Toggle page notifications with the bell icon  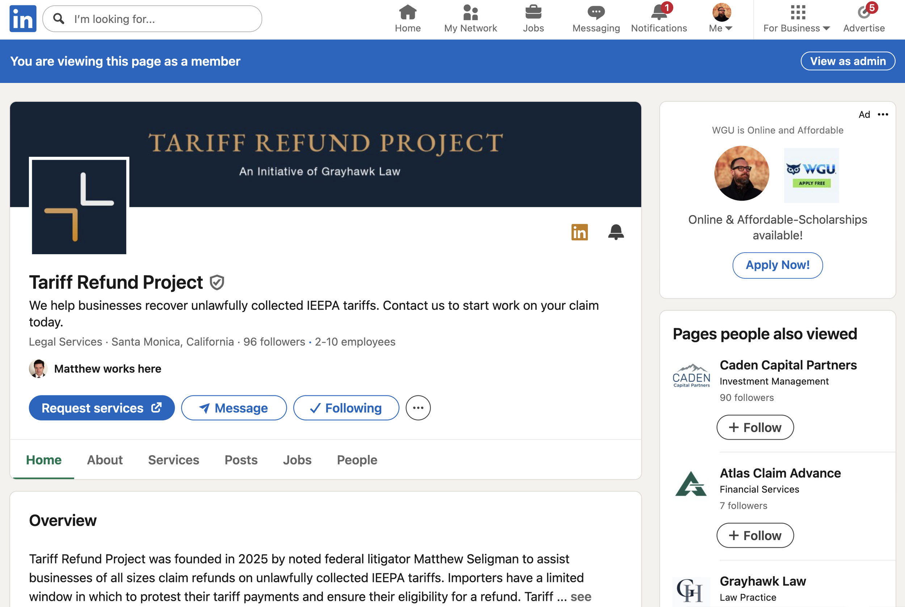(616, 232)
